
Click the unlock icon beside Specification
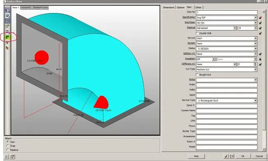click(x=260, y=18)
